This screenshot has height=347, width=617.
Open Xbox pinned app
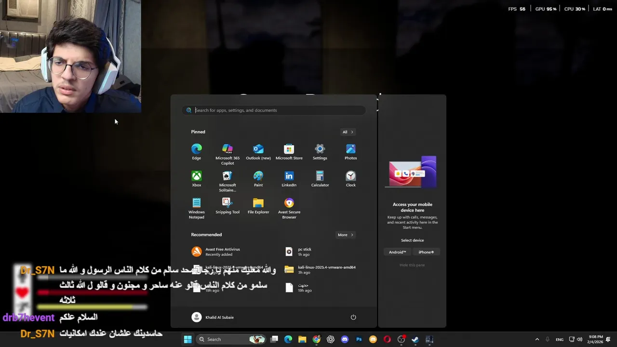(x=197, y=179)
